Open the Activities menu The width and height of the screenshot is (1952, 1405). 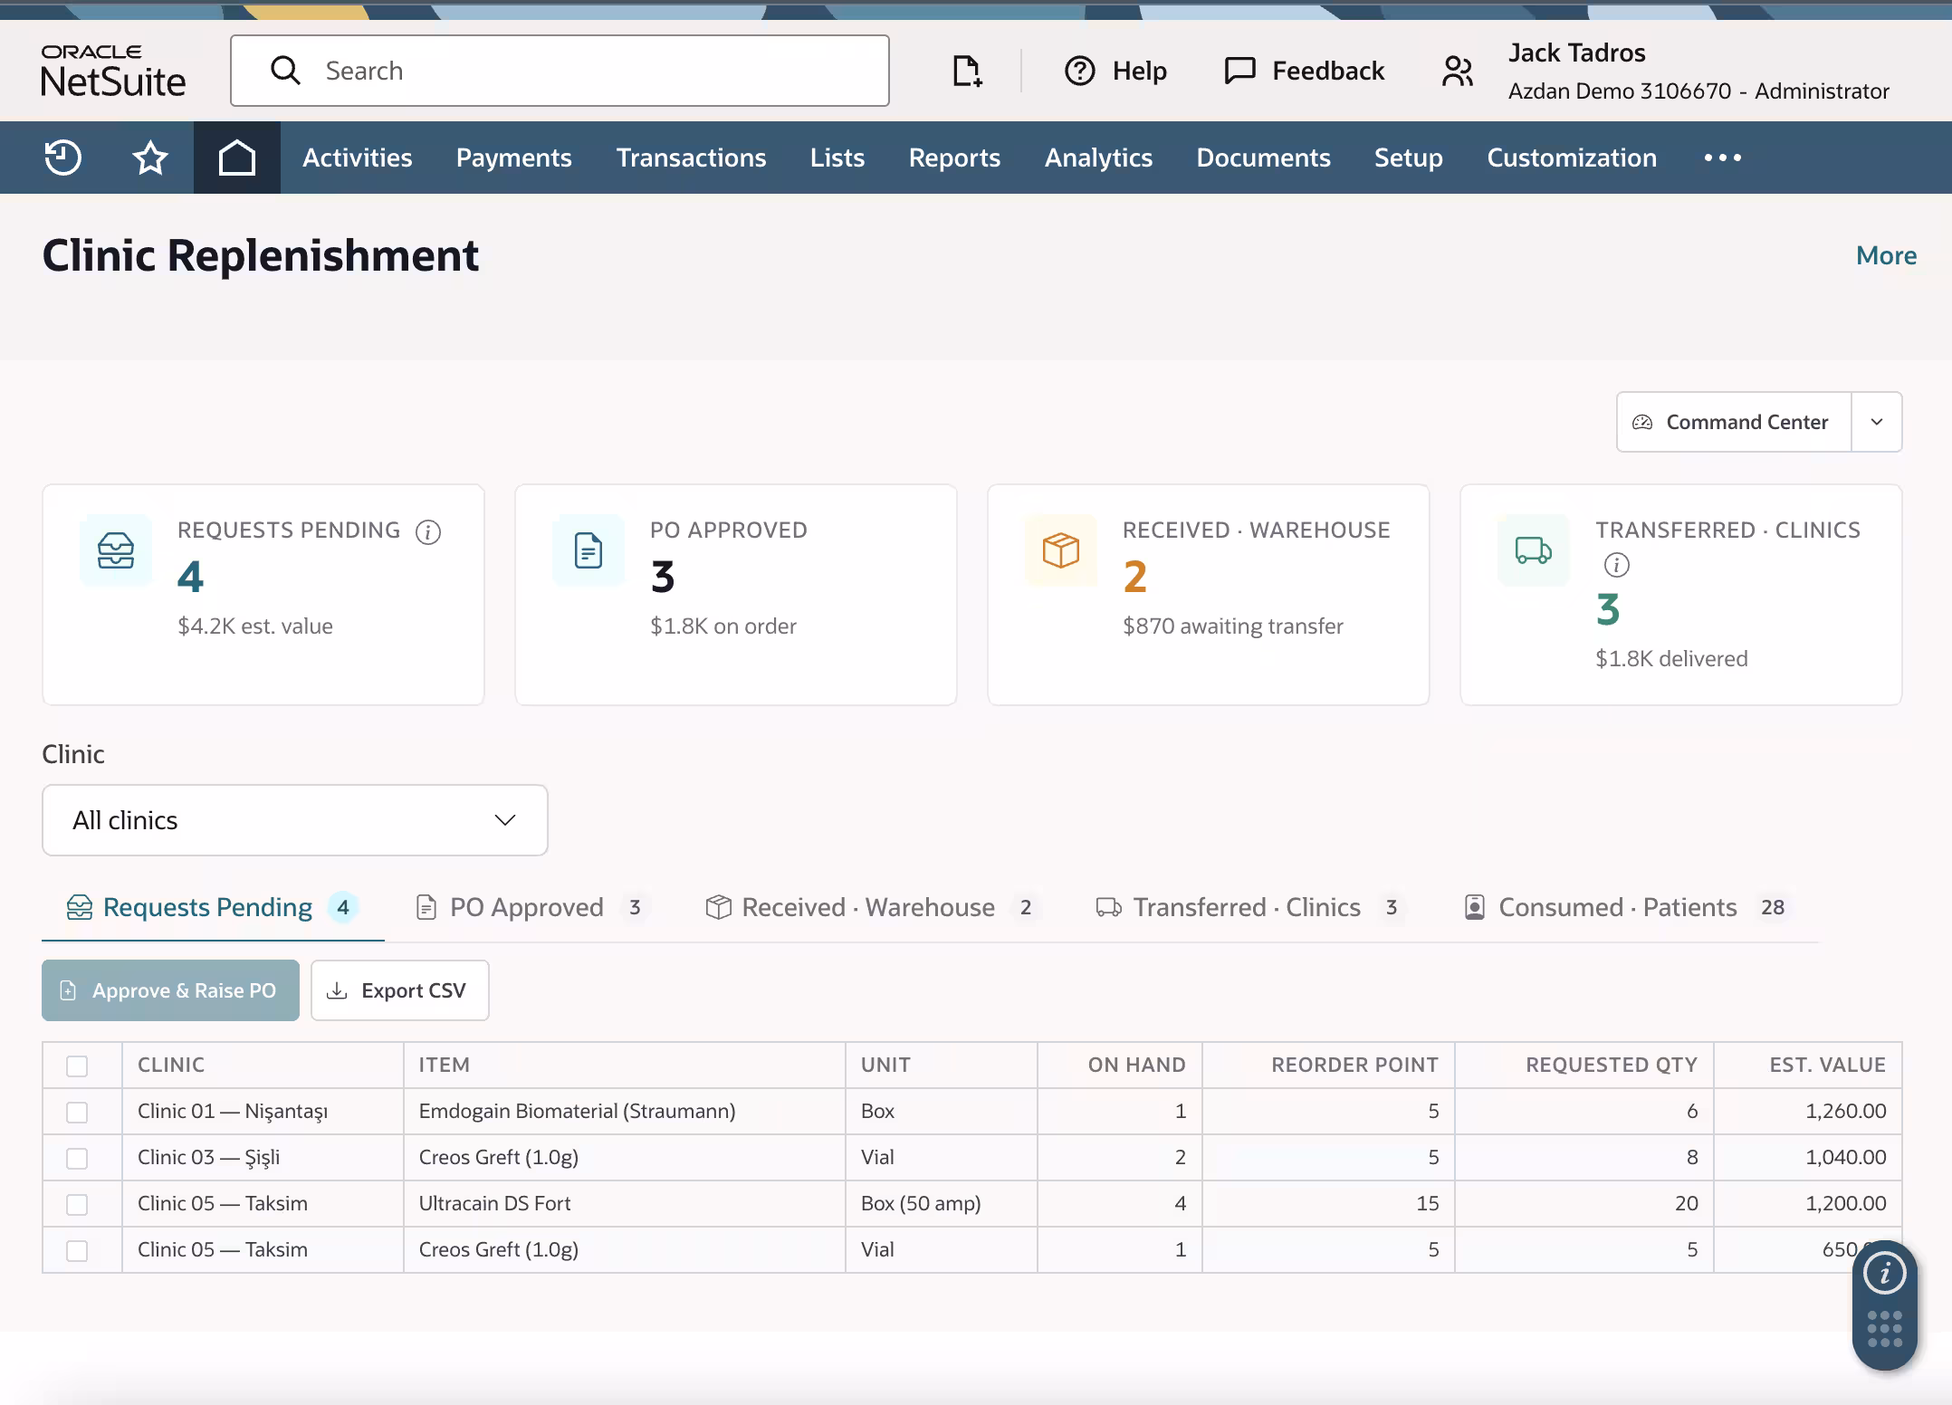pyautogui.click(x=358, y=158)
